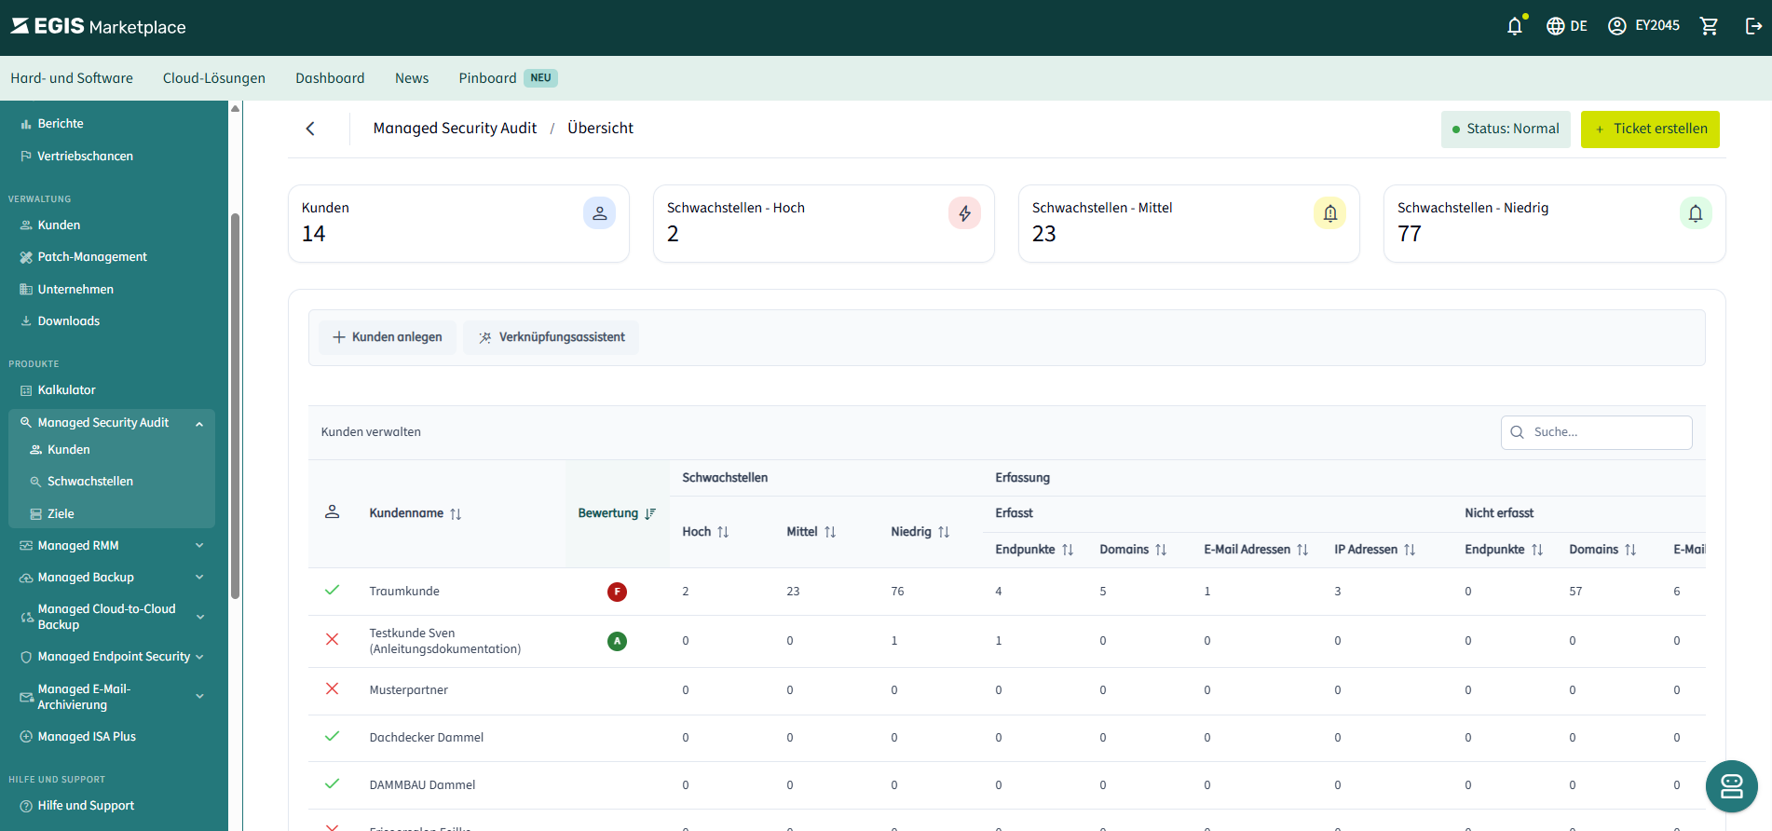
Task: Click red X for Testkunde Sven row
Action: 332,640
